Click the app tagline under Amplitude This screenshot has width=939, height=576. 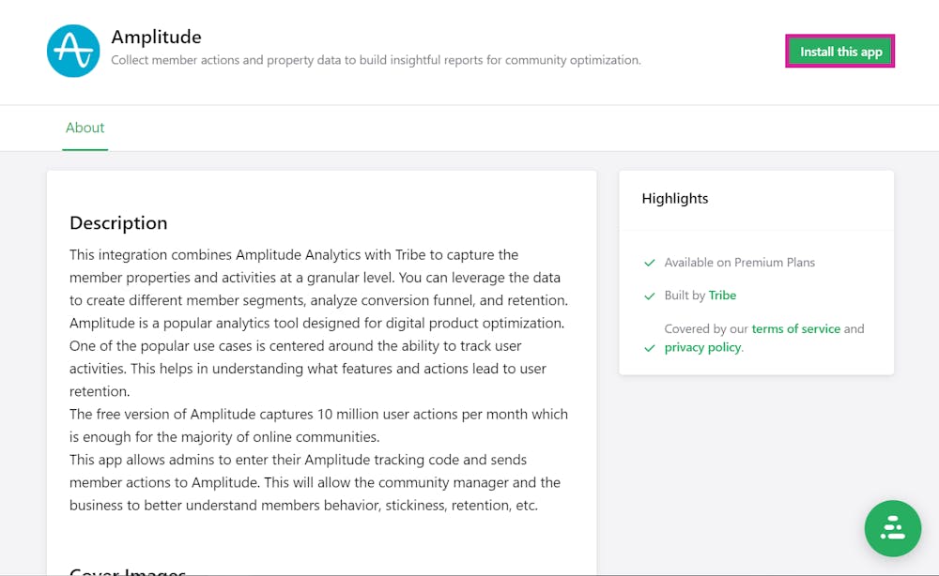(376, 60)
